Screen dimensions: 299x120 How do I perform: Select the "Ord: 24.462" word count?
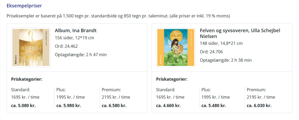coord(66,46)
